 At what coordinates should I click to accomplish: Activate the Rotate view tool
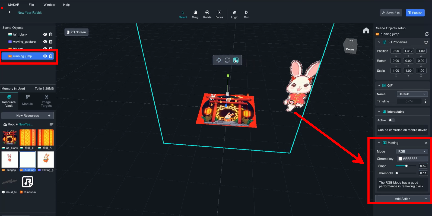pos(207,14)
